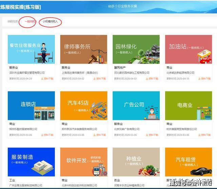Click company name 杭州美丽商贸有限责任公司
217x189 pixels.
182,129
